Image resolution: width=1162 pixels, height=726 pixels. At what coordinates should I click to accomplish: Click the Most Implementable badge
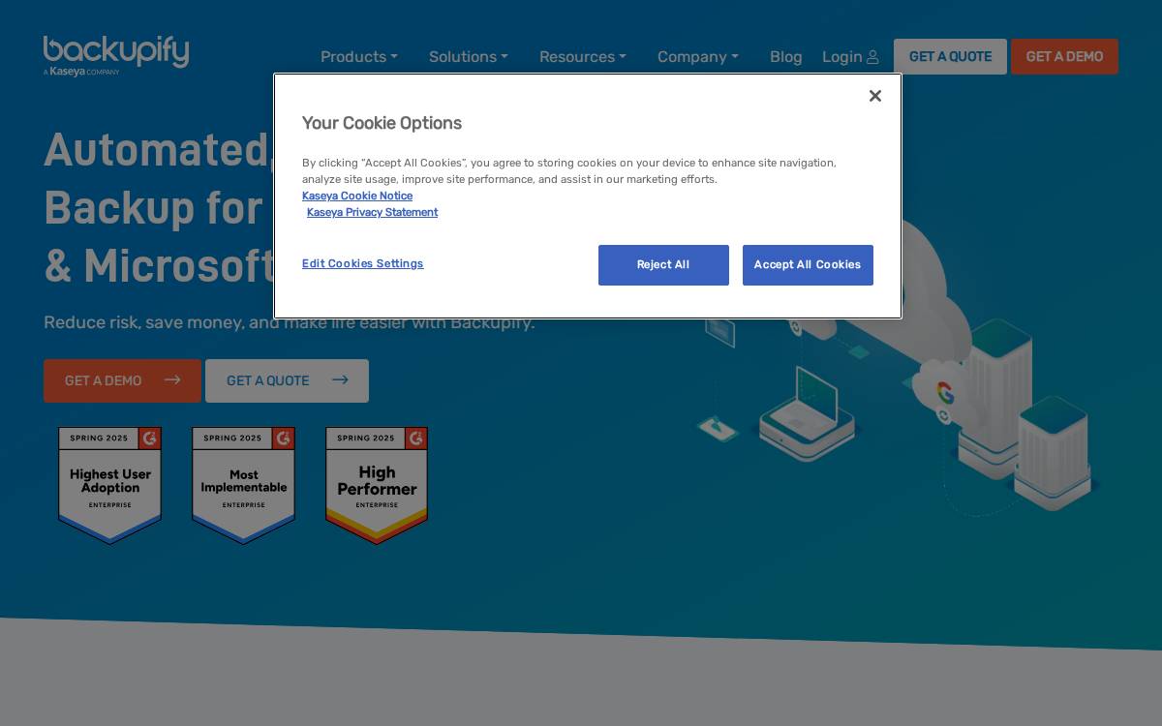pos(244,485)
